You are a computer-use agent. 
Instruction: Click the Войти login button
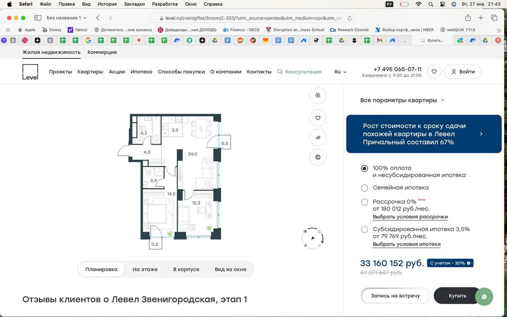click(x=463, y=72)
